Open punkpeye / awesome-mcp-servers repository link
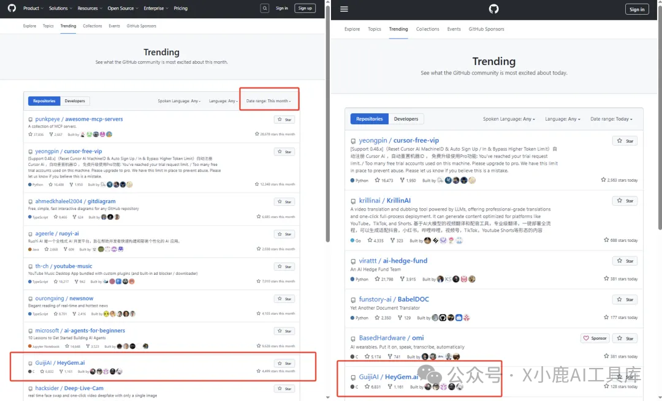The width and height of the screenshot is (662, 401). pos(79,119)
